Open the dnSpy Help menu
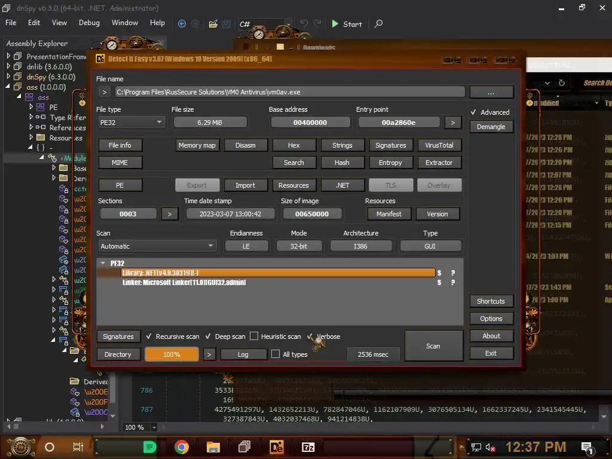612x459 pixels. [x=157, y=23]
